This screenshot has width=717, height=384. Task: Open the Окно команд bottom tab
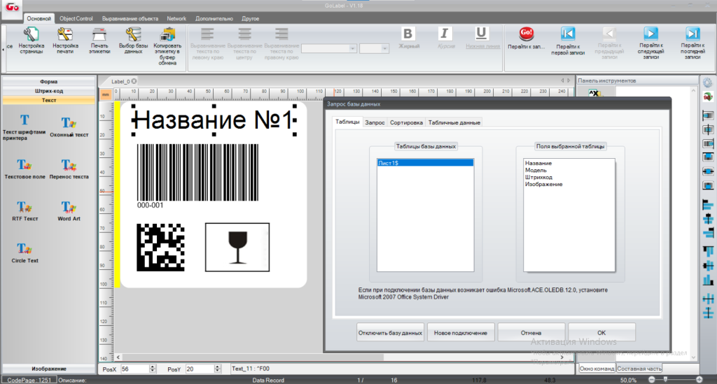597,369
